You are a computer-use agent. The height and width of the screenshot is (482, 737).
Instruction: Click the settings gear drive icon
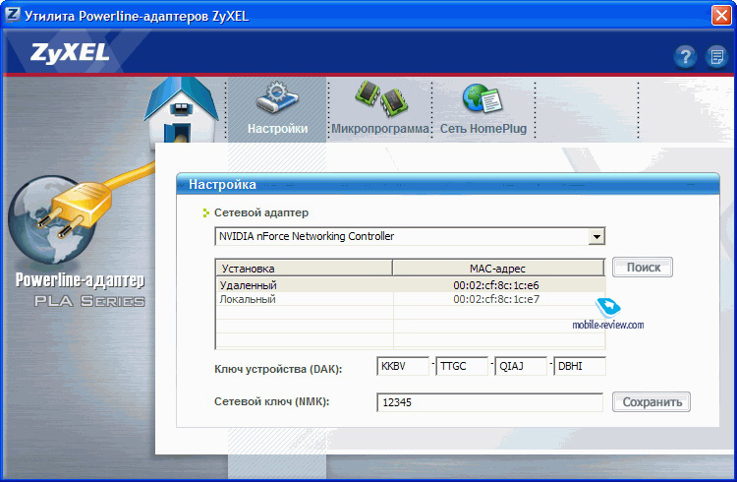click(x=277, y=98)
